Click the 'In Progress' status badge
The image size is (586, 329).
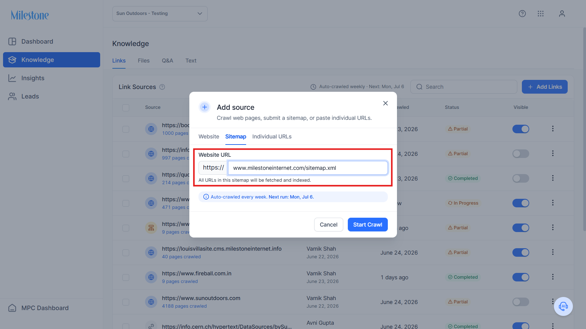point(463,203)
